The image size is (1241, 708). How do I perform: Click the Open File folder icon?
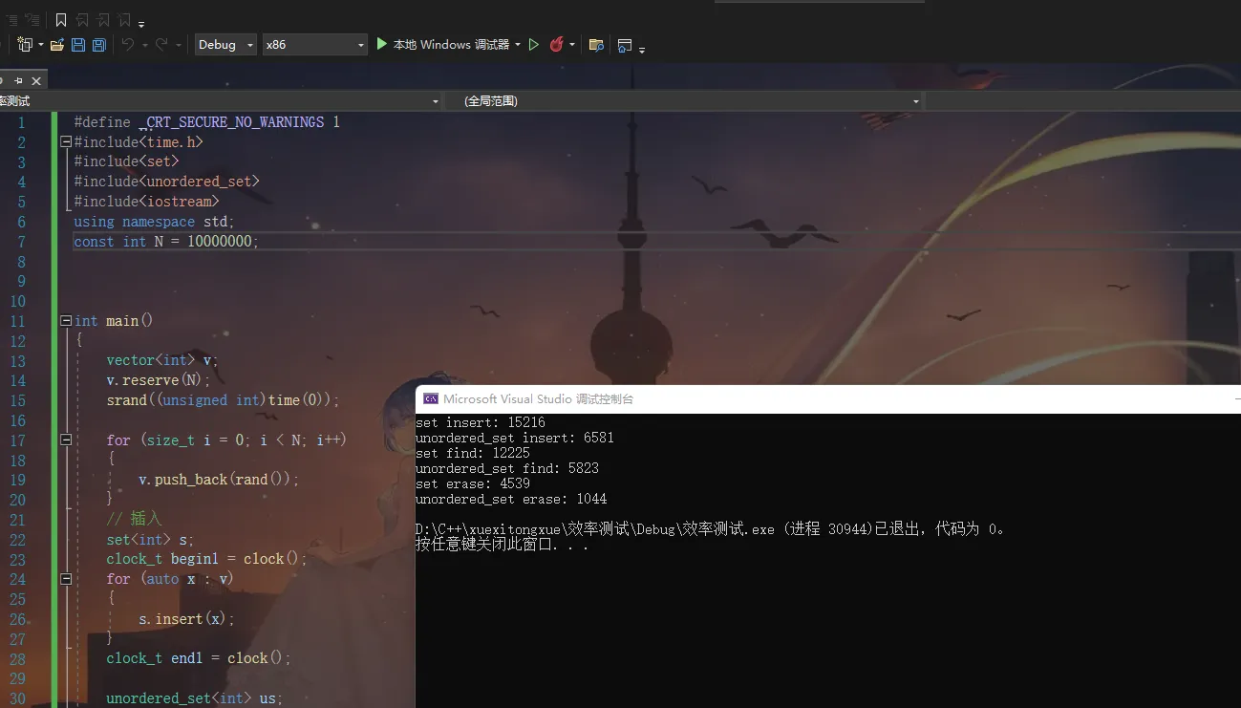[x=57, y=45]
